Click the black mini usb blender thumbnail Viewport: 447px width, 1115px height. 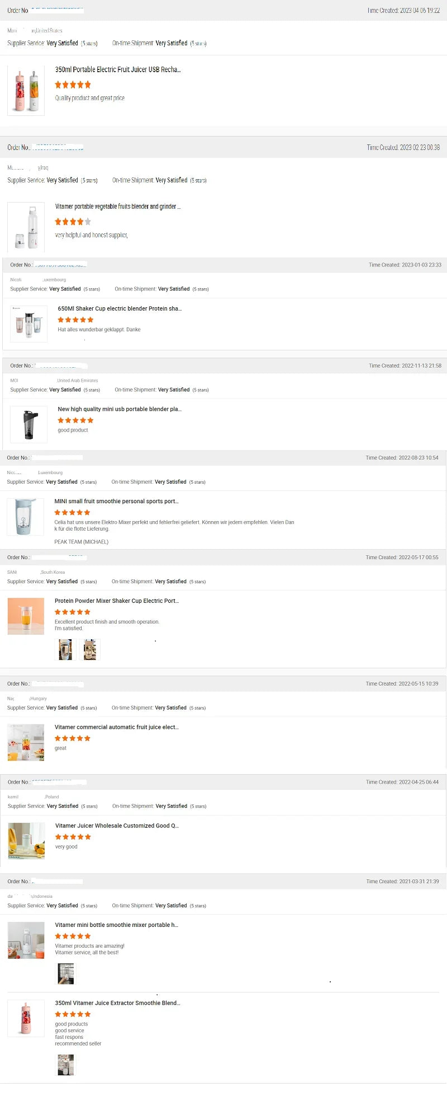(28, 424)
